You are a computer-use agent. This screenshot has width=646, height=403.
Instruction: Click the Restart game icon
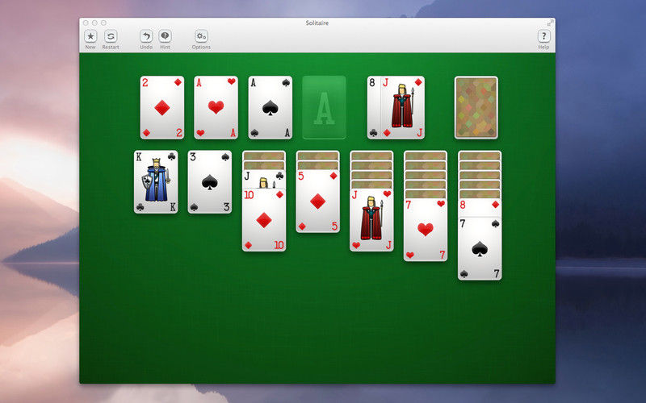point(111,36)
